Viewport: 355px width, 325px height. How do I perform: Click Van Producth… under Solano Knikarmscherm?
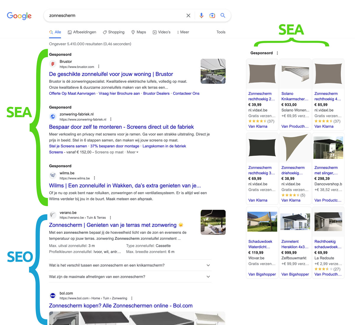pyautogui.click(x=295, y=126)
